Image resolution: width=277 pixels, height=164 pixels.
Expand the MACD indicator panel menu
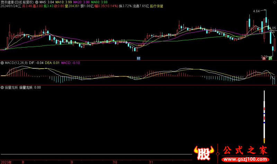(x=2, y=63)
